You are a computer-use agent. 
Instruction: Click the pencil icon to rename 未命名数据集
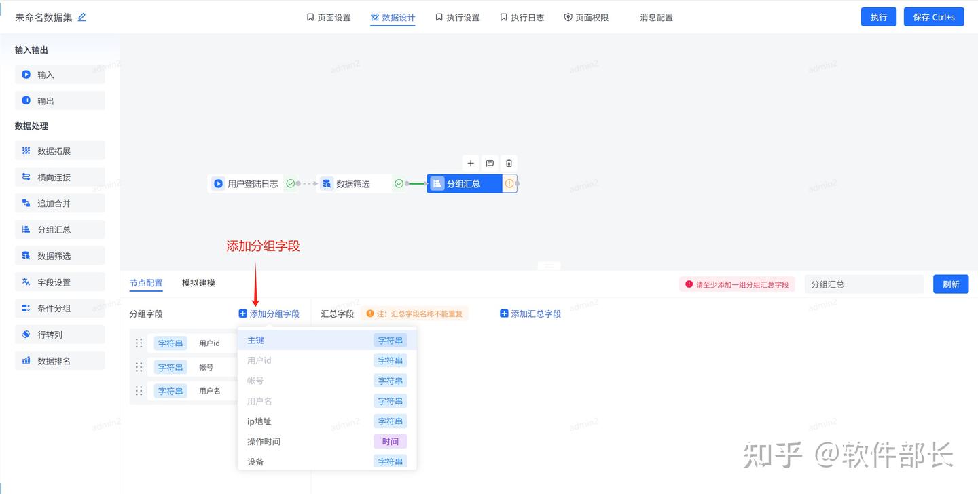pos(81,17)
